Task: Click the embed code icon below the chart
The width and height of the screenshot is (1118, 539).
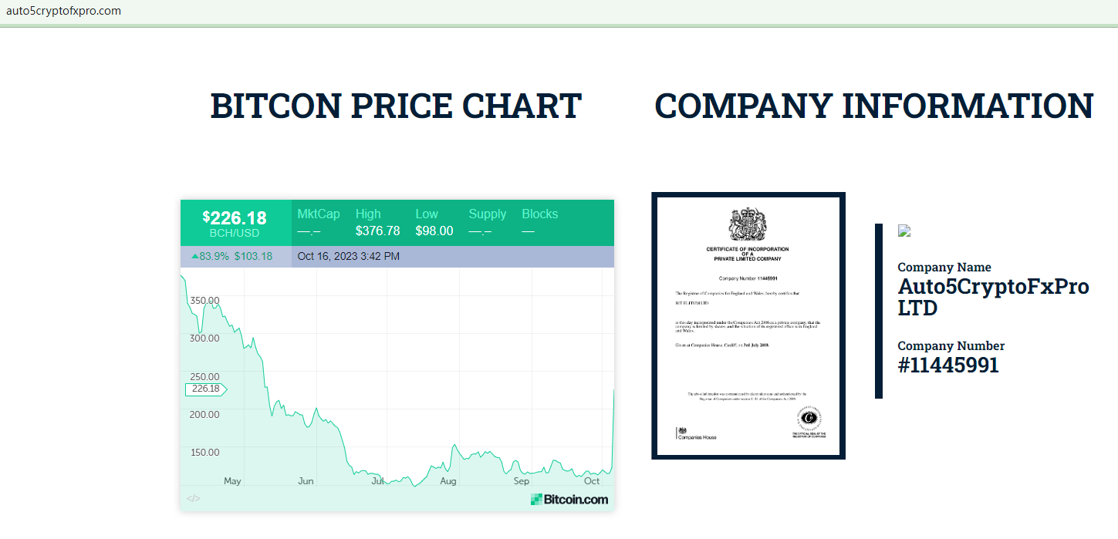Action: (x=194, y=499)
